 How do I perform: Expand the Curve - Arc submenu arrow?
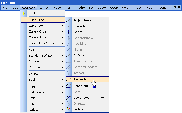coord(62,26)
